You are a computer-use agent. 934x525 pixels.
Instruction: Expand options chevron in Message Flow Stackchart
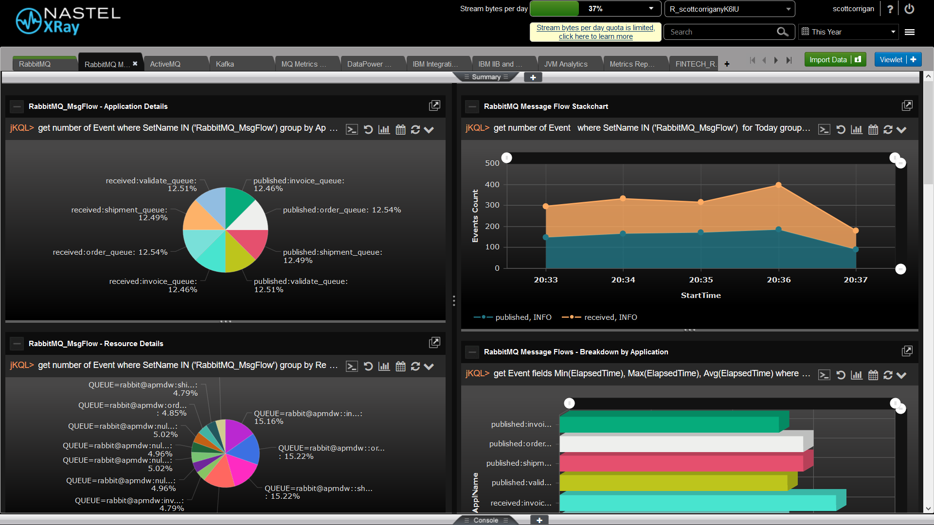click(901, 130)
